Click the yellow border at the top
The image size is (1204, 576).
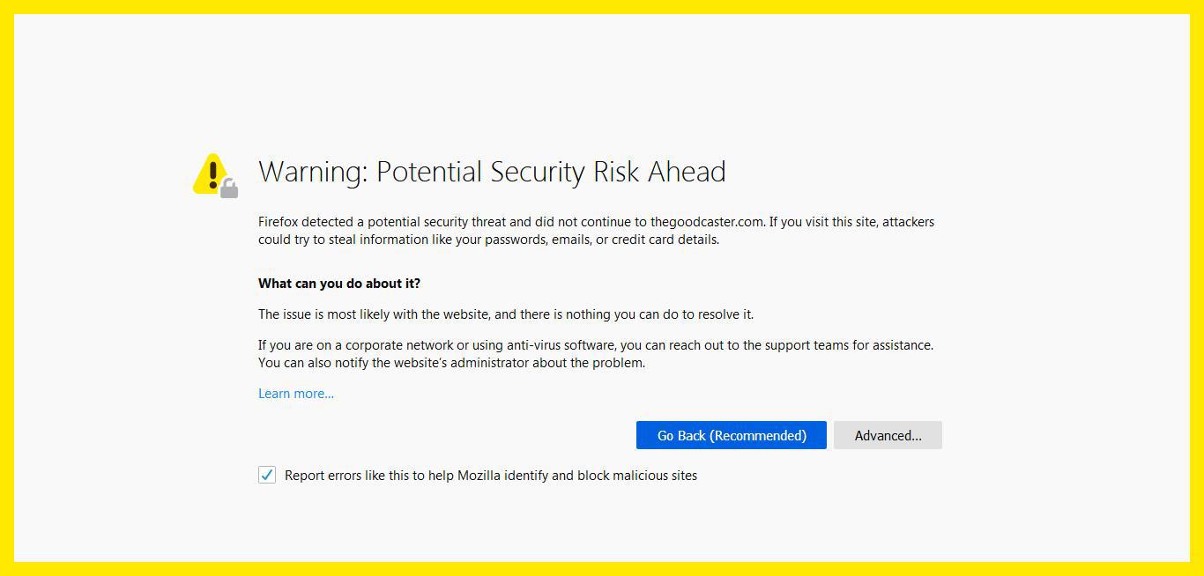[602, 7]
